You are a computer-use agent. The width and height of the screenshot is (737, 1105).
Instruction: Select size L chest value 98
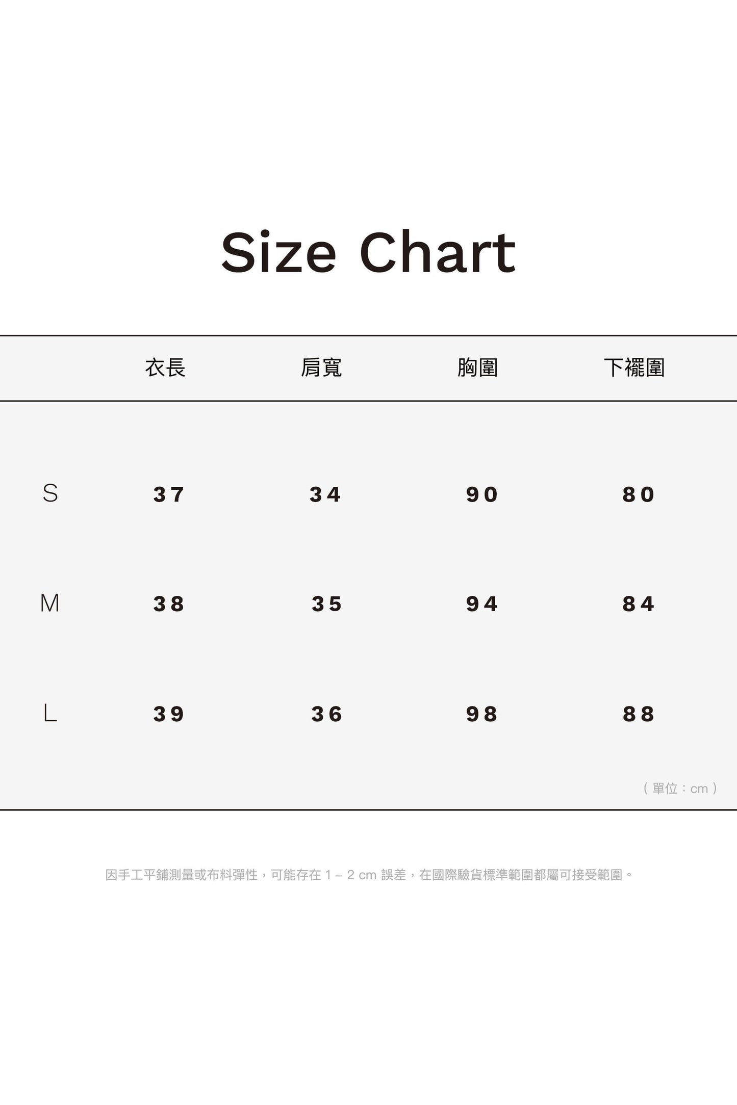pos(482,714)
